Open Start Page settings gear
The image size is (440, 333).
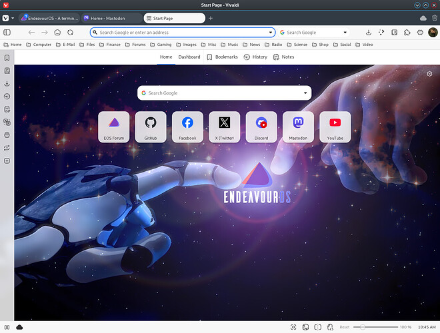point(429,74)
